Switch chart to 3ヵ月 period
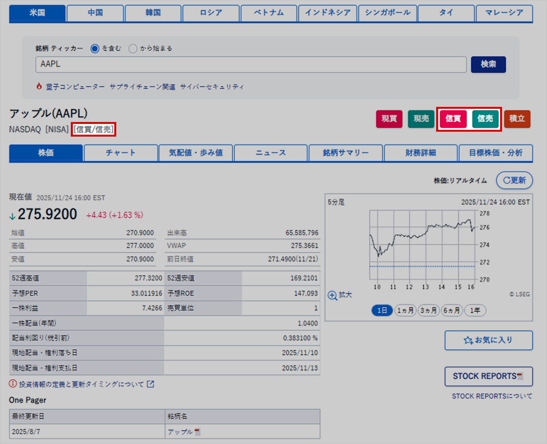This screenshot has height=444, width=547. (x=428, y=311)
